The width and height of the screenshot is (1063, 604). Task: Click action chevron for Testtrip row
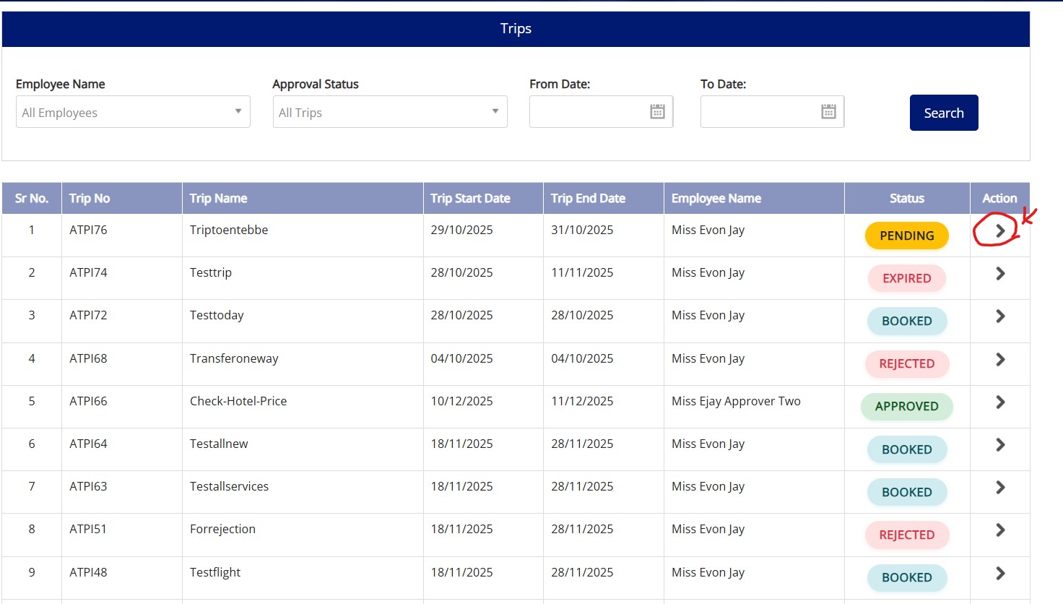click(x=1000, y=274)
